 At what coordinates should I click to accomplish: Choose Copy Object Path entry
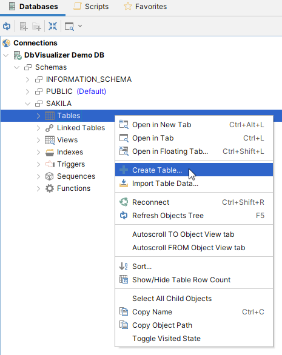coord(194,325)
